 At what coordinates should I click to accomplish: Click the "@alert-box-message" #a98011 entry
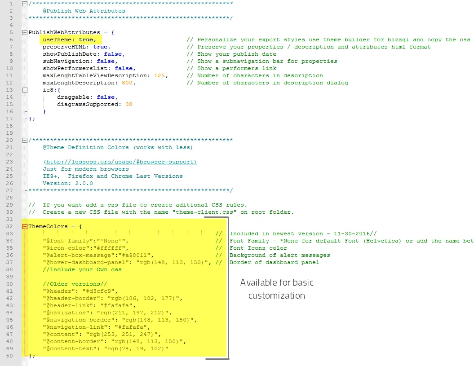[x=98, y=255]
